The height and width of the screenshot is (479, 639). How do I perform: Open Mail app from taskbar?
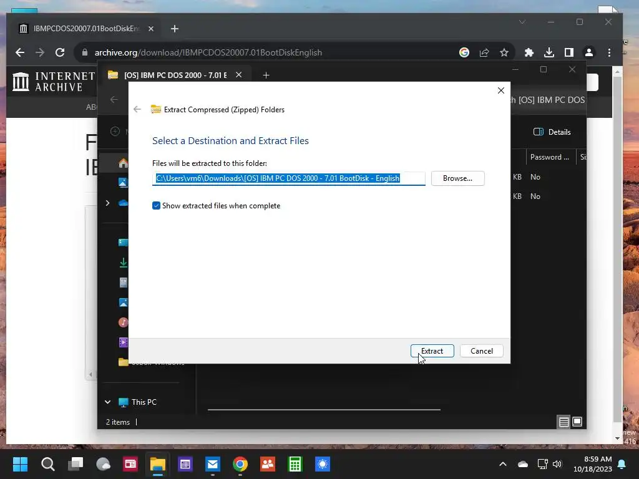click(x=212, y=464)
